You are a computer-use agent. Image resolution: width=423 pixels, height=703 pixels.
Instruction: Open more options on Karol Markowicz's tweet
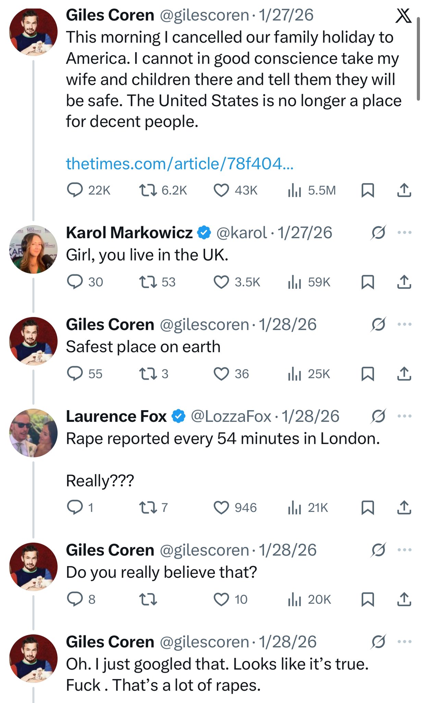[404, 232]
